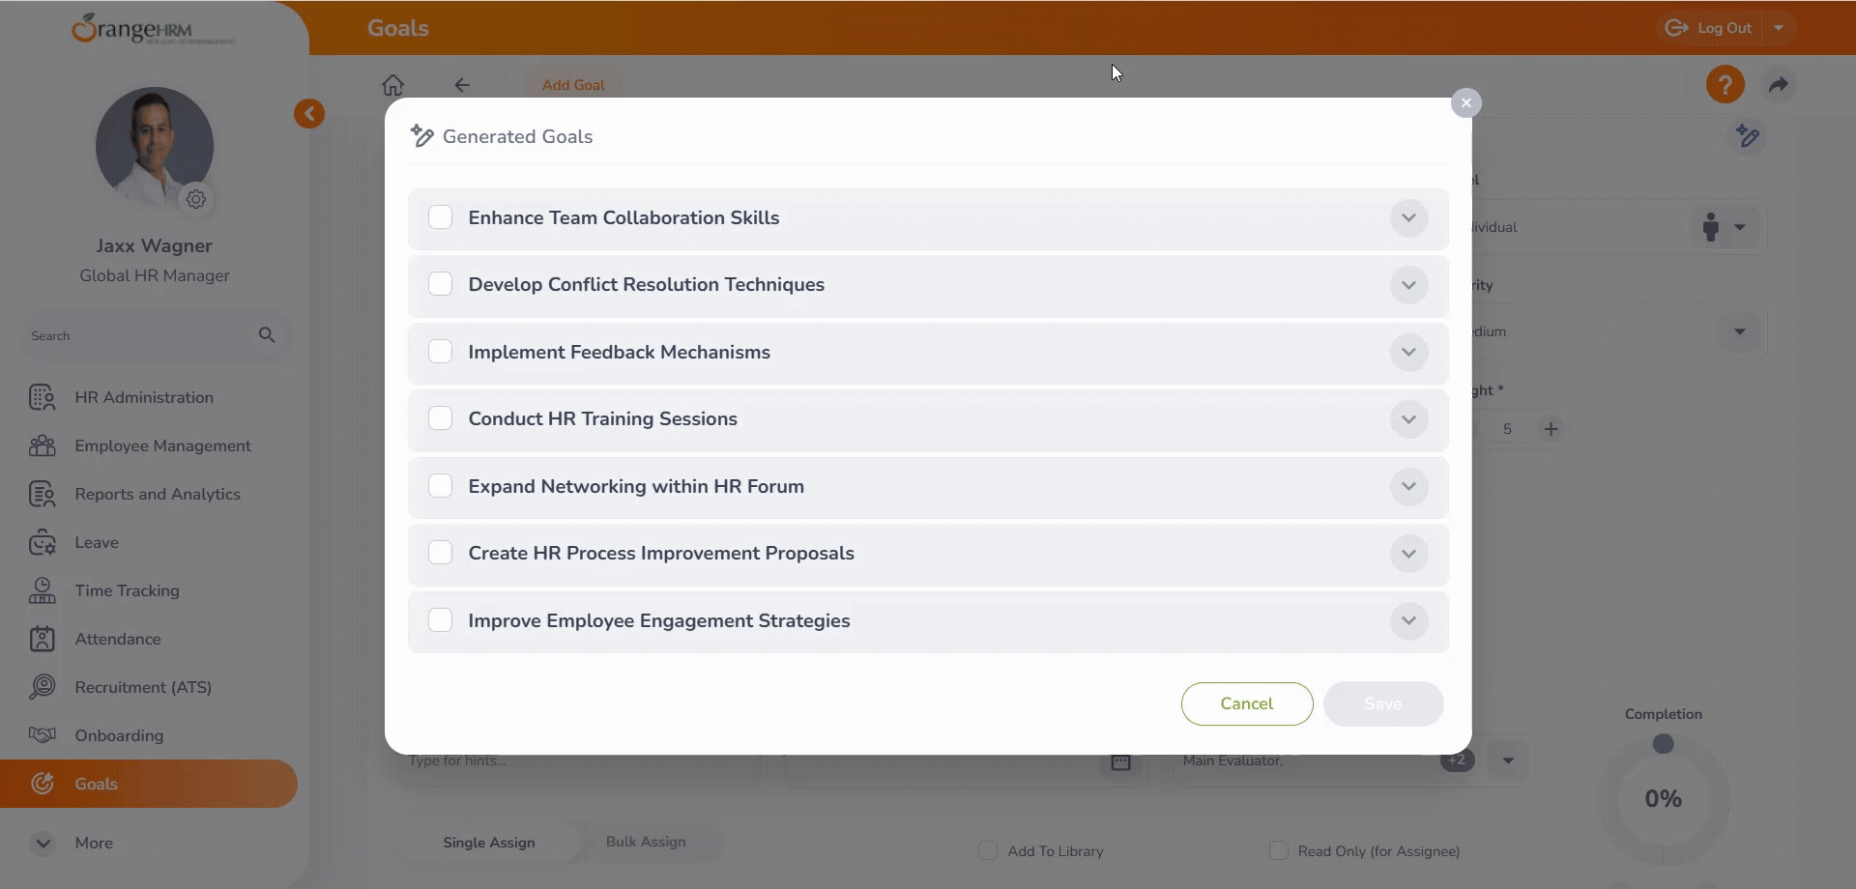Click the back arrow icon
1856x889 pixels.
tap(462, 85)
